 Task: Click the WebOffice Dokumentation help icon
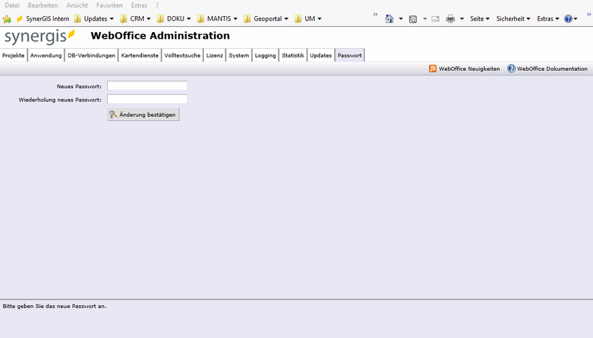click(x=511, y=68)
